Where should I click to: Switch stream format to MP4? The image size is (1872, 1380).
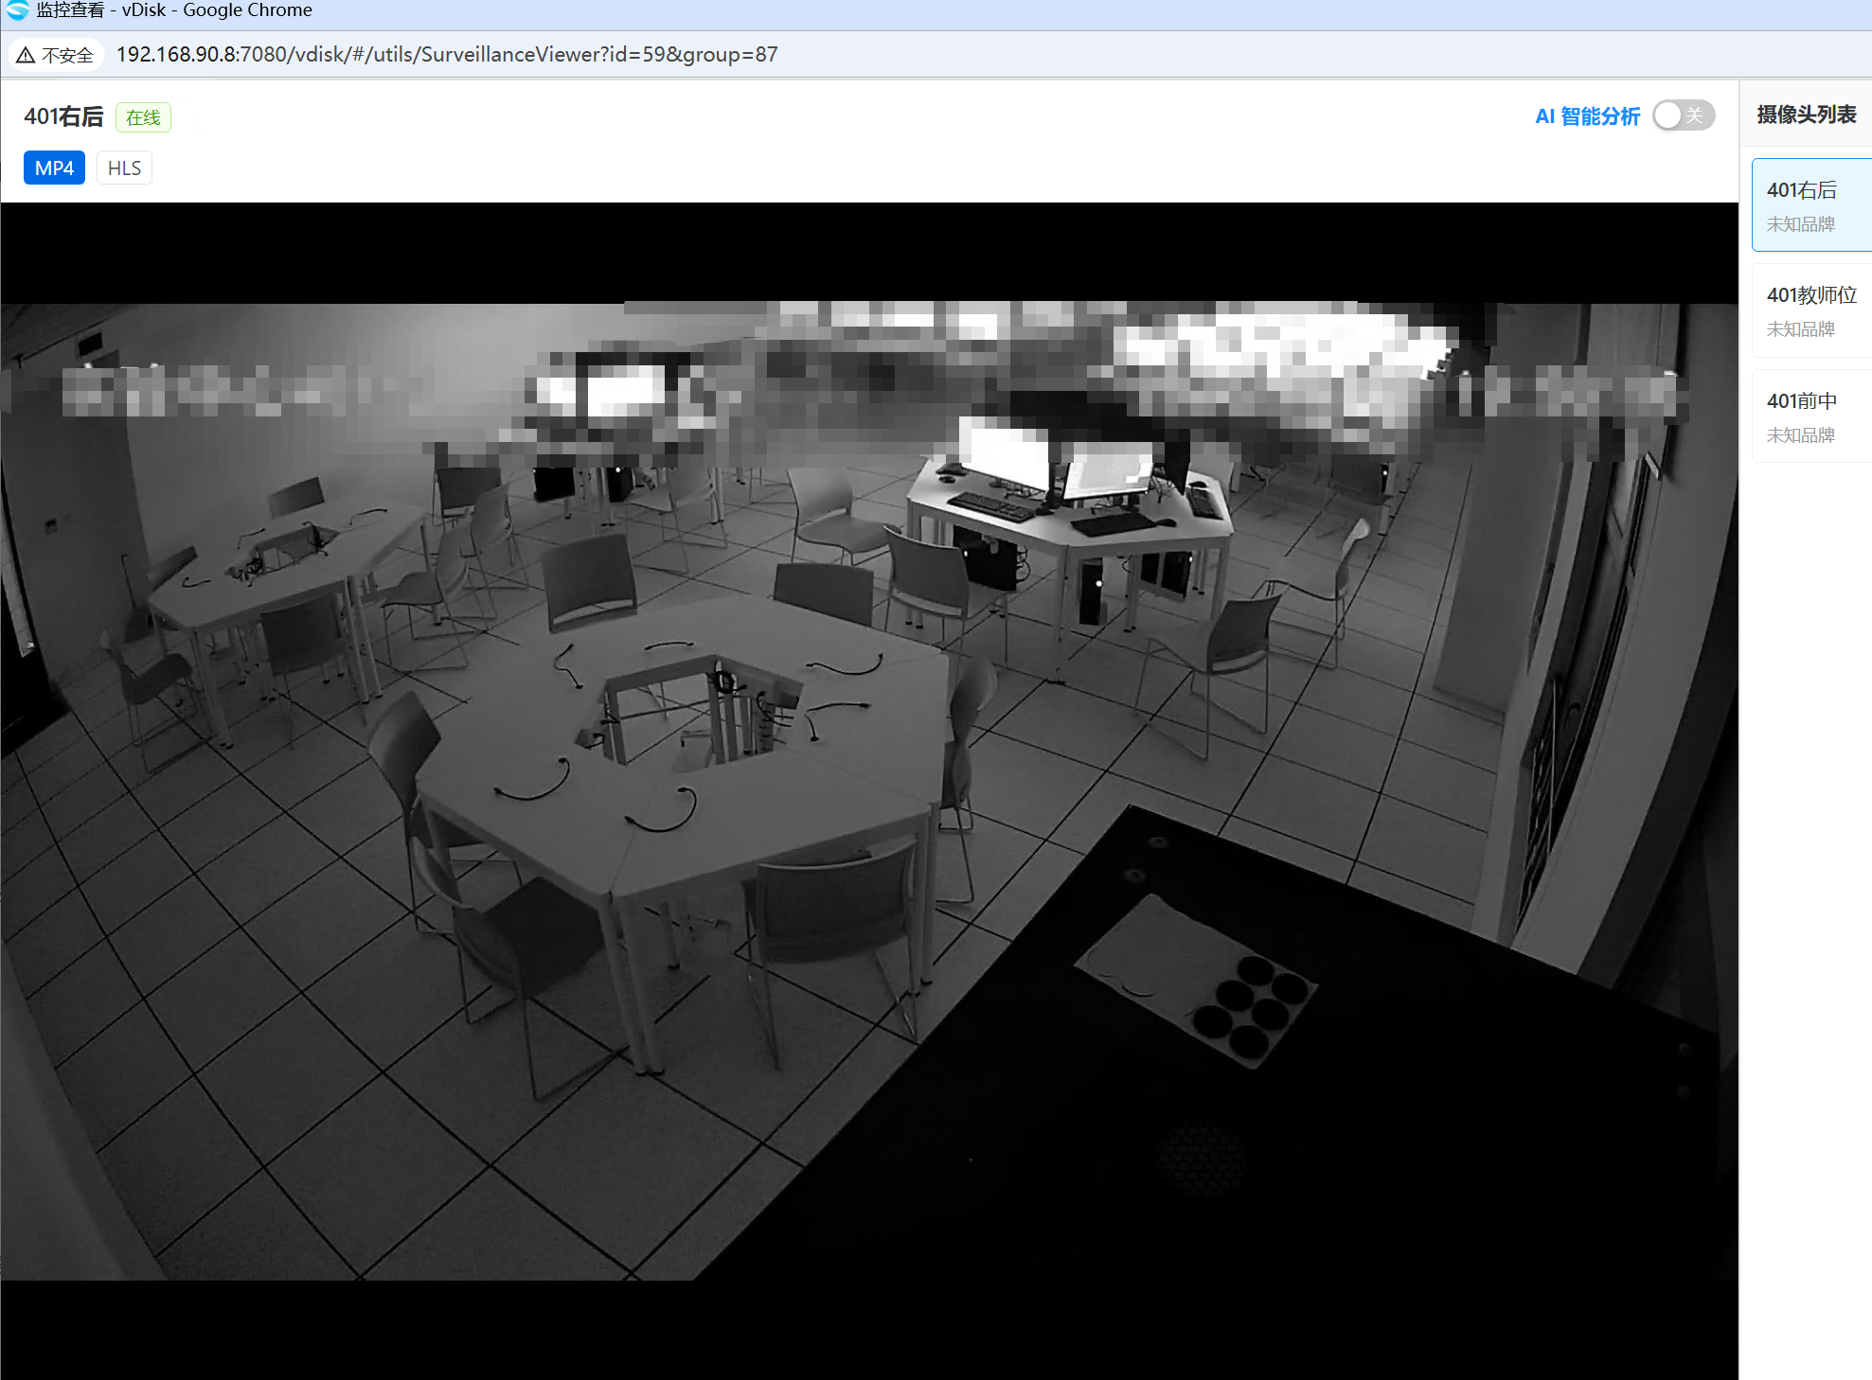pos(54,168)
